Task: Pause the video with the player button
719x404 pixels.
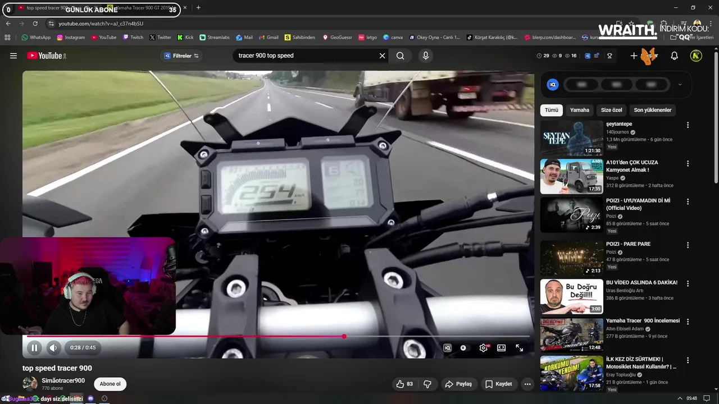Action: 34,348
